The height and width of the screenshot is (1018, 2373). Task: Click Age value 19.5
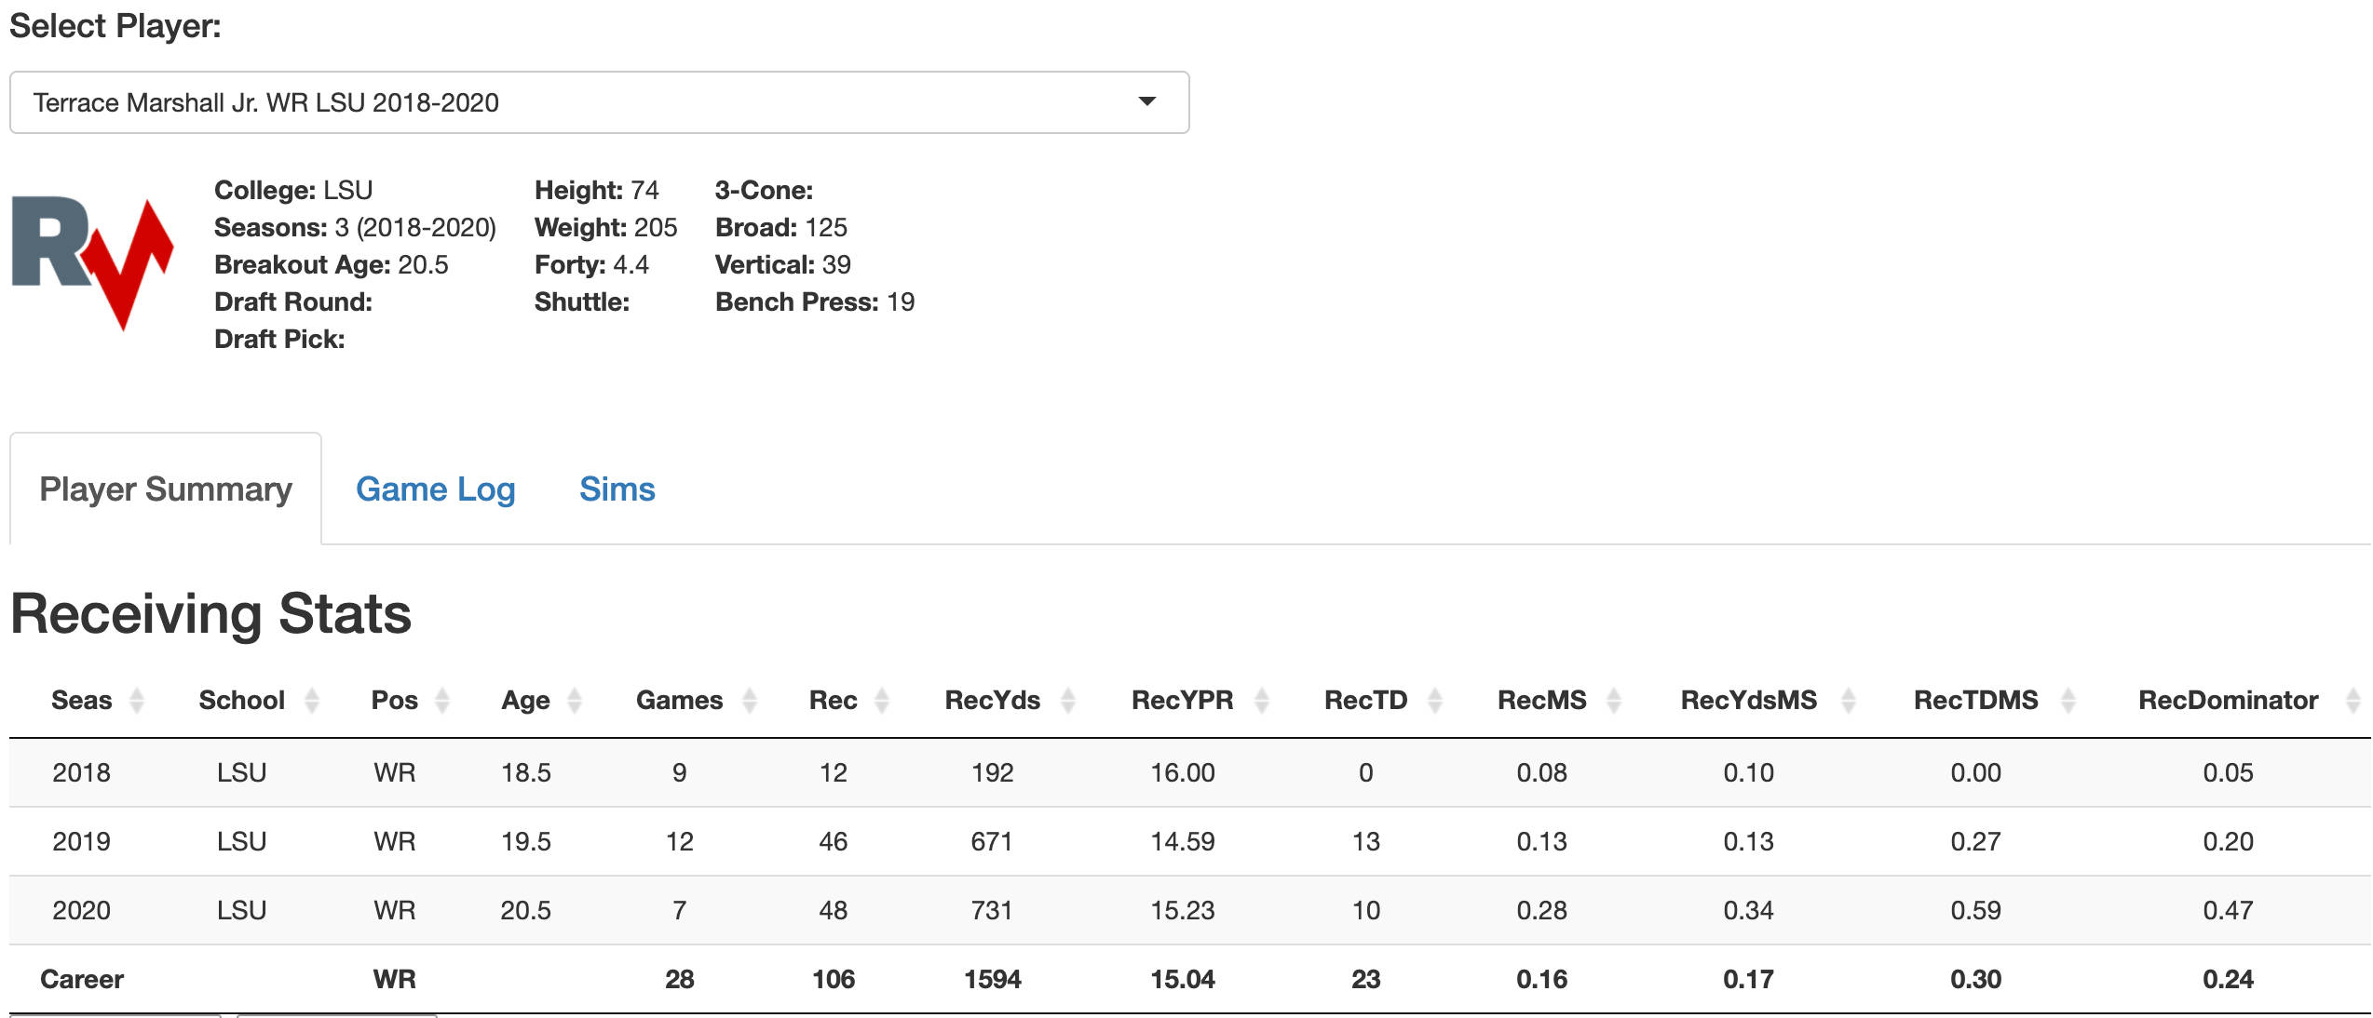click(525, 842)
